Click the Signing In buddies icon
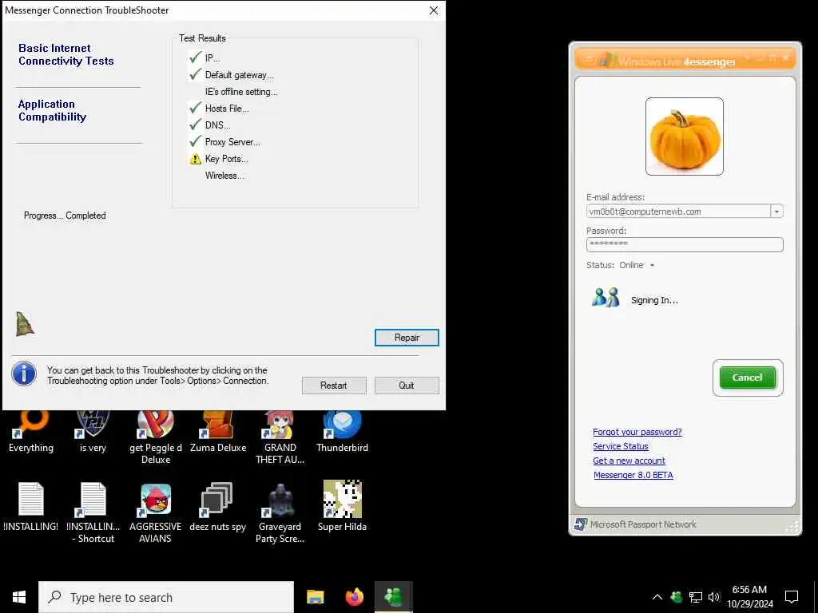Image resolution: width=818 pixels, height=613 pixels. point(606,298)
